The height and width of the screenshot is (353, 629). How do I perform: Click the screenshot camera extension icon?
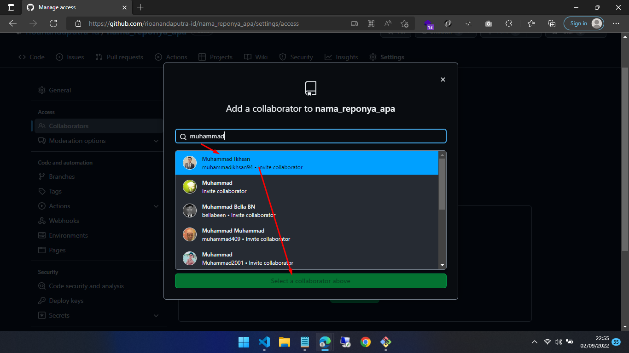pyautogui.click(x=489, y=23)
